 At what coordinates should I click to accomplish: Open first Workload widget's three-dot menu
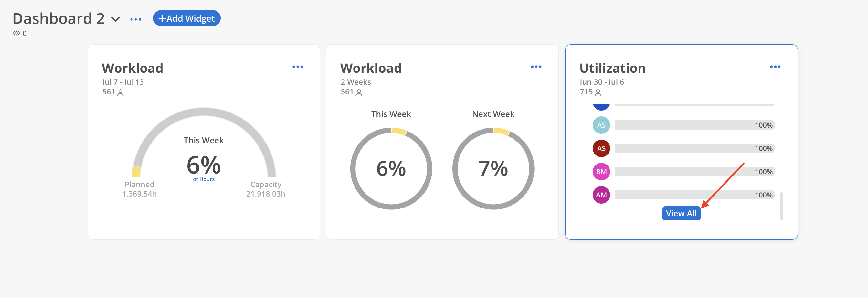click(298, 67)
